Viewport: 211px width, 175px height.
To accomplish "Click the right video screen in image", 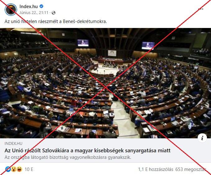I will tap(148, 46).
